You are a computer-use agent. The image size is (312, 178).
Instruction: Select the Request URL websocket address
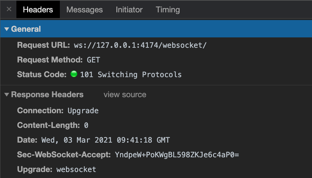(140, 45)
